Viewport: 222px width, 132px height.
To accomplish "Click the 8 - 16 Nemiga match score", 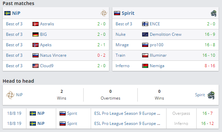I will click(210, 66).
